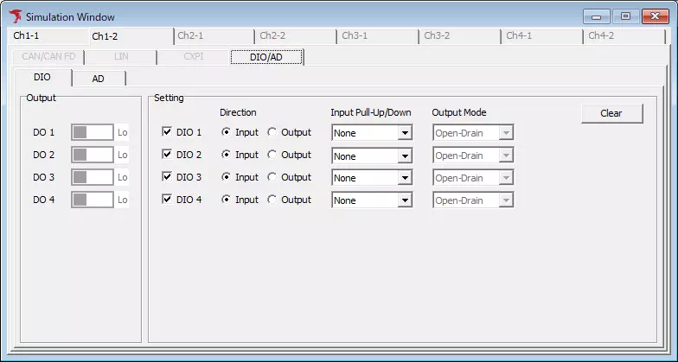The width and height of the screenshot is (678, 362).
Task: Switch to the AD tab
Action: [x=99, y=78]
